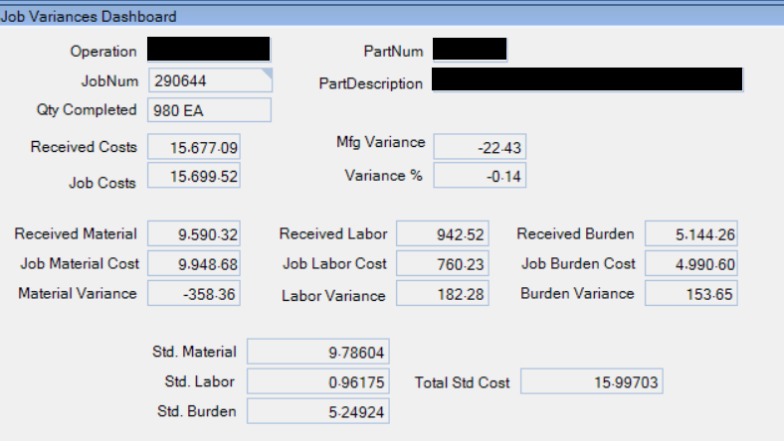Click the Std. Material label
Screen dimensions: 784x441
pyautogui.click(x=194, y=352)
